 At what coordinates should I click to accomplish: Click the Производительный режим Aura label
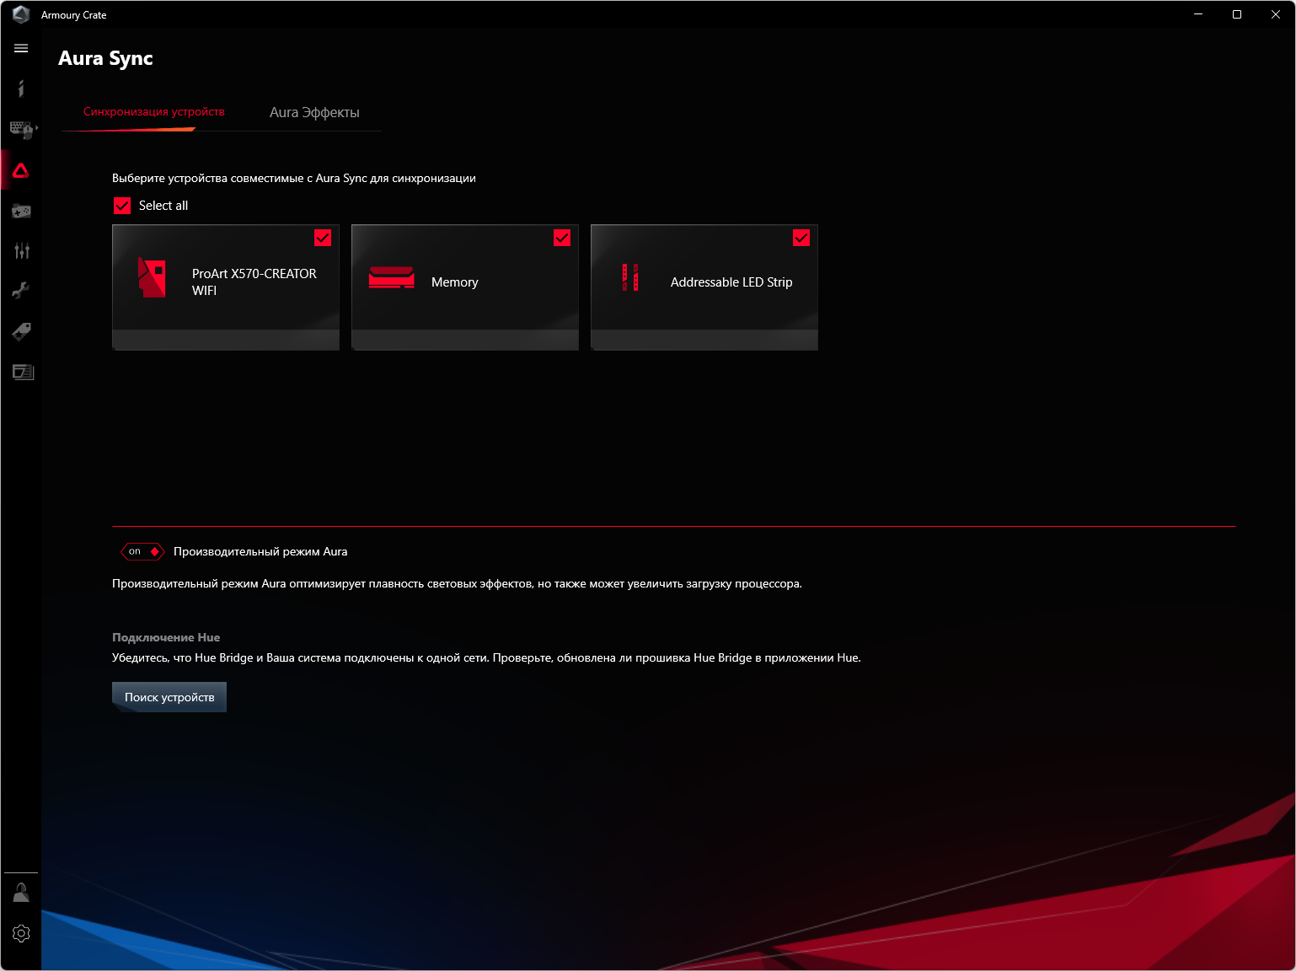point(260,551)
